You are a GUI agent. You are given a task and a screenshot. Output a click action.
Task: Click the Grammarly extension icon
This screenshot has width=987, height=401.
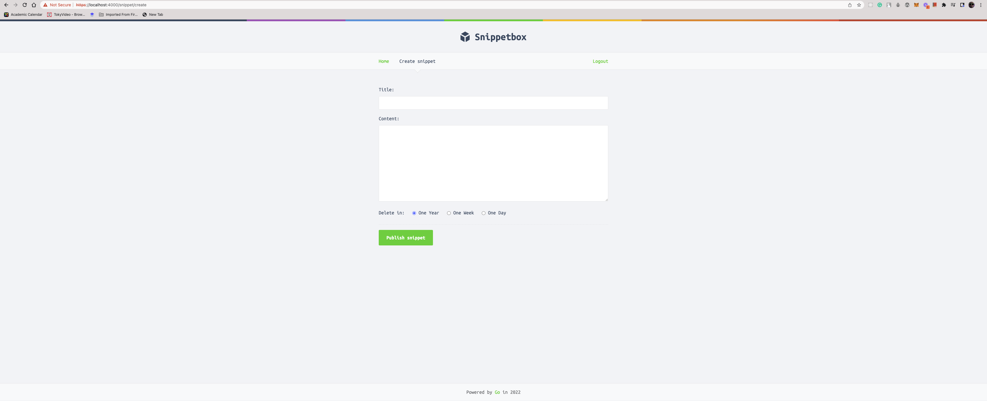880,5
